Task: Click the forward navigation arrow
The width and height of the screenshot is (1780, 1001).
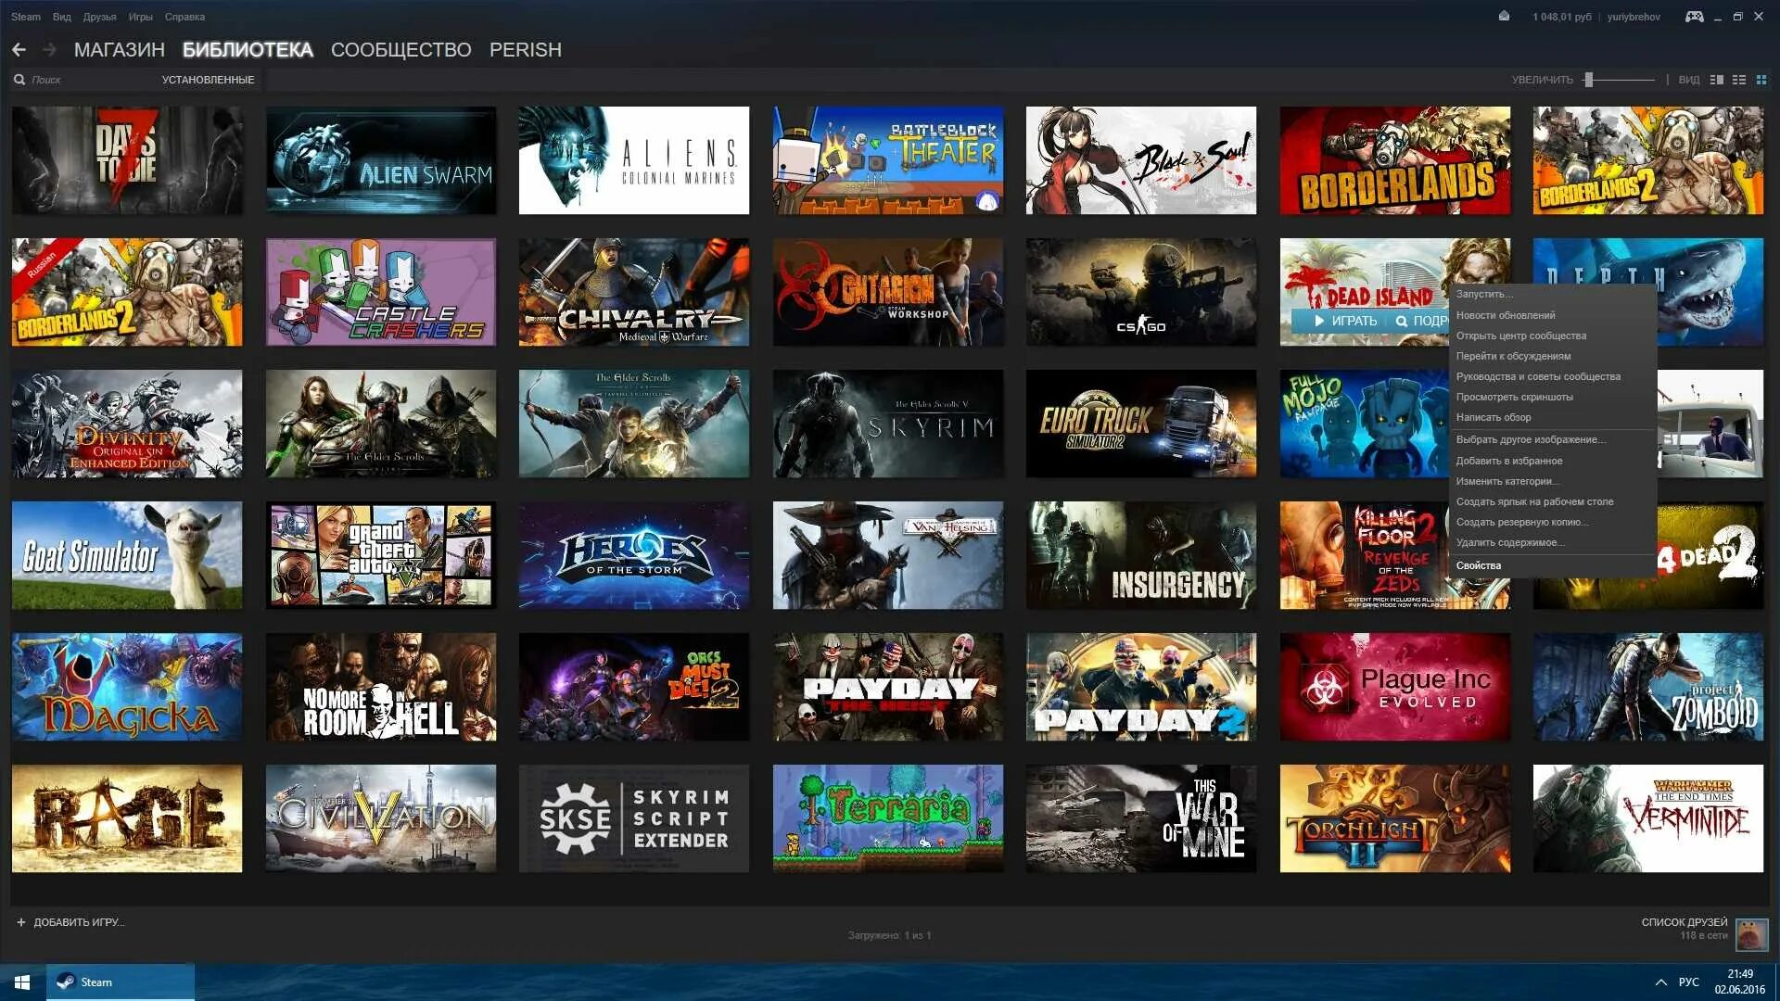Action: (50, 50)
